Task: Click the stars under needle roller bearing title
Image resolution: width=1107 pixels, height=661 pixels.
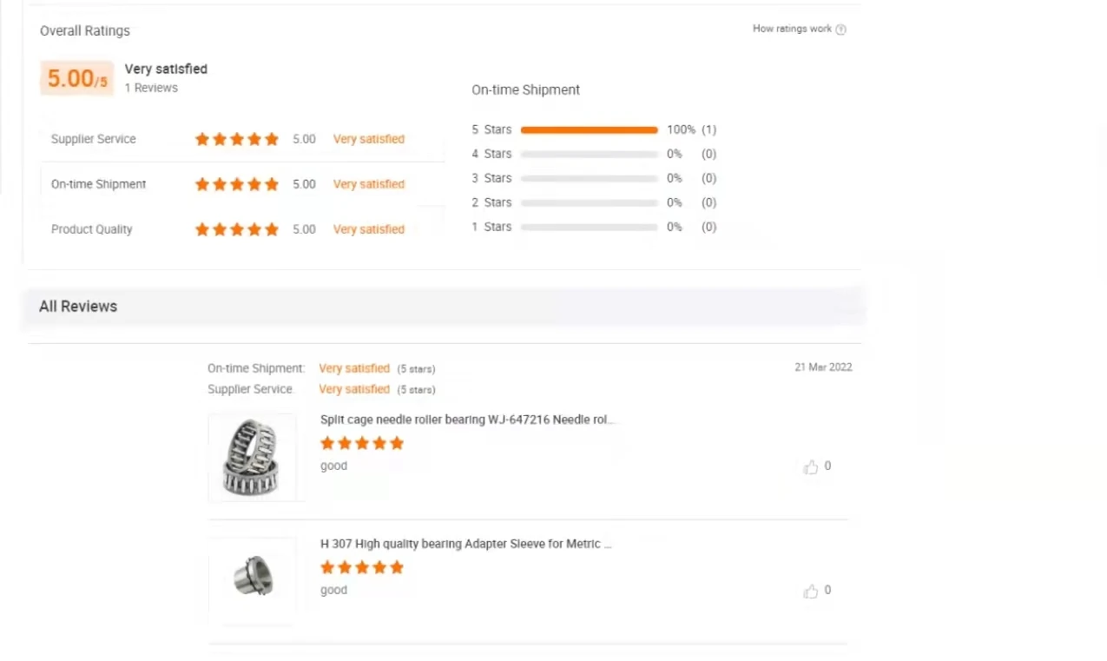Action: tap(362, 444)
